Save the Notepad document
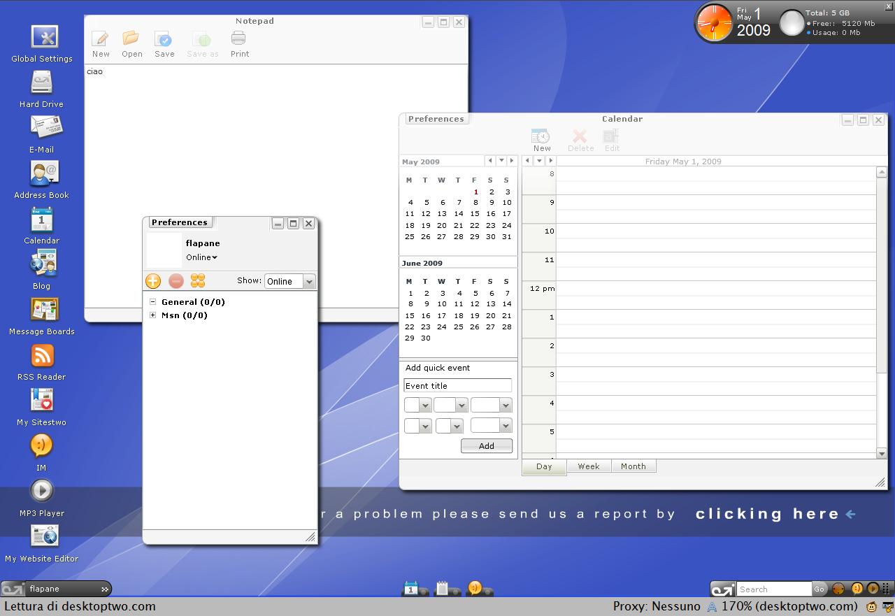This screenshot has width=895, height=616. click(x=164, y=43)
